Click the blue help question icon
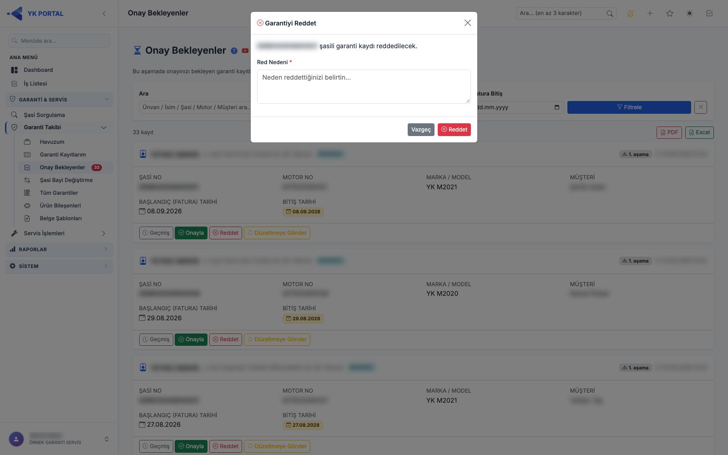This screenshot has height=455, width=728. pyautogui.click(x=234, y=51)
